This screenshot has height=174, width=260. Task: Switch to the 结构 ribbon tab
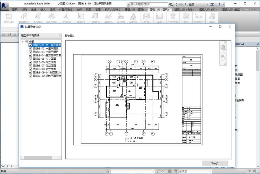[24, 10]
